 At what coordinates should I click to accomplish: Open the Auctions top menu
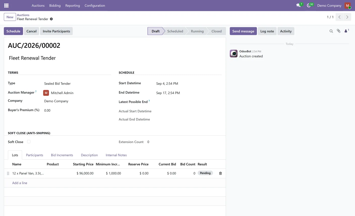(x=38, y=5)
